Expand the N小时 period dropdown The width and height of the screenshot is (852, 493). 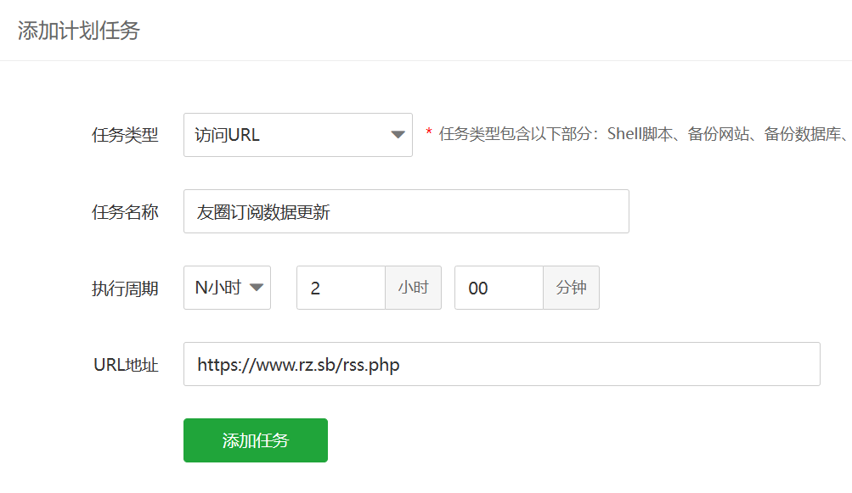(227, 288)
